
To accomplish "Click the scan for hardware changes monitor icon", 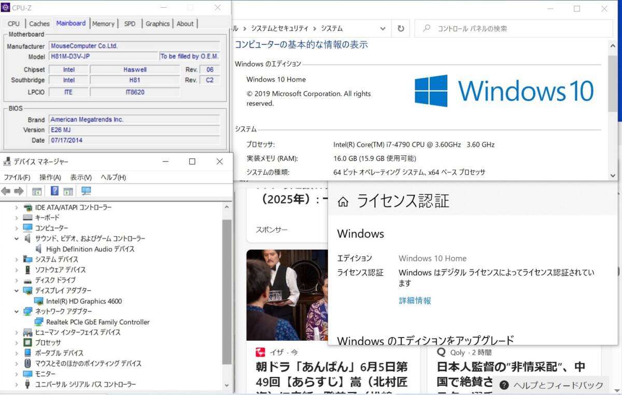I will 86,191.
